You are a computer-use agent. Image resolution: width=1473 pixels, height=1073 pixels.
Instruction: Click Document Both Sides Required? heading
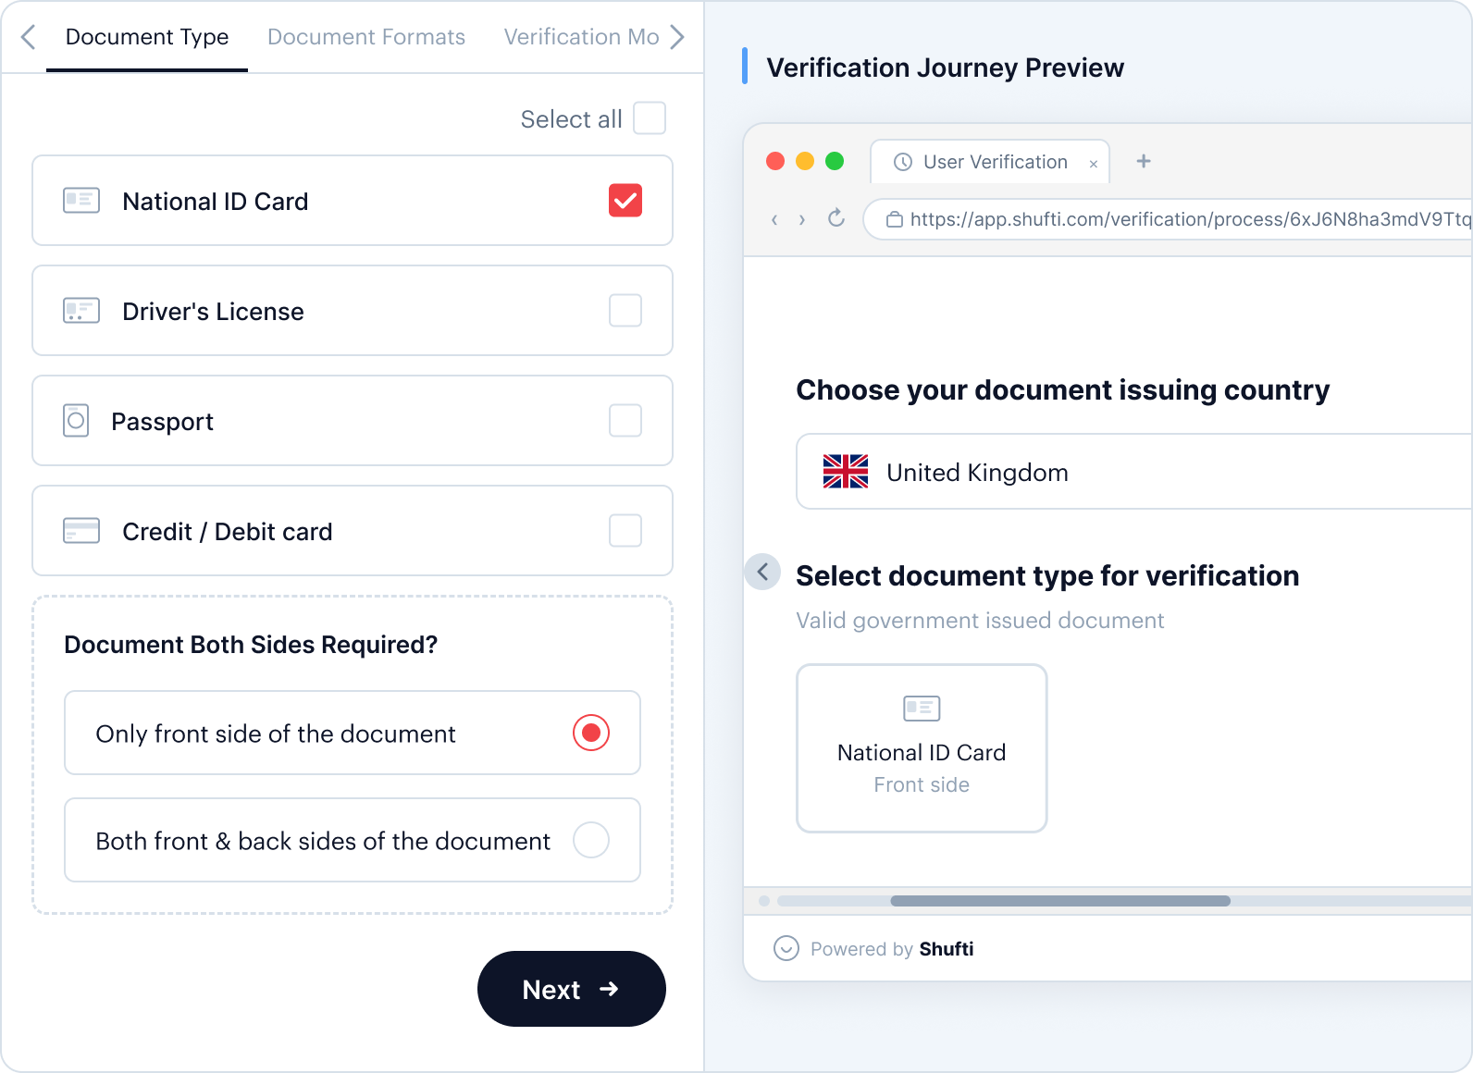coord(251,645)
